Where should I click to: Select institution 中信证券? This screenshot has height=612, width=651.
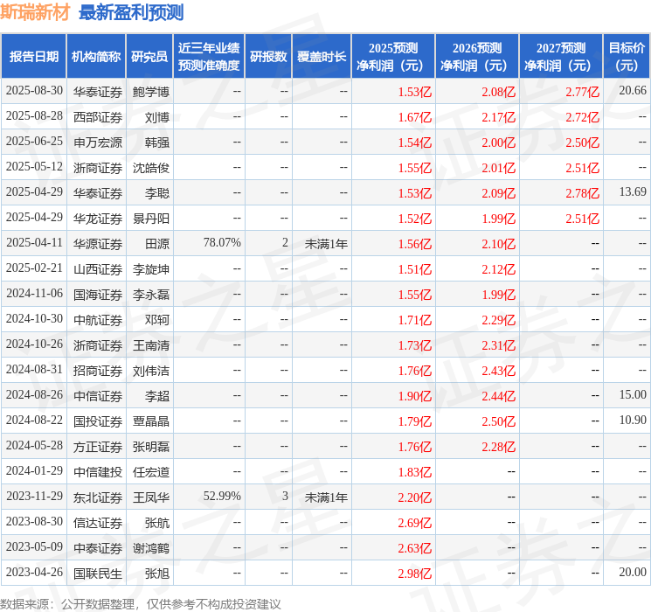click(98, 396)
